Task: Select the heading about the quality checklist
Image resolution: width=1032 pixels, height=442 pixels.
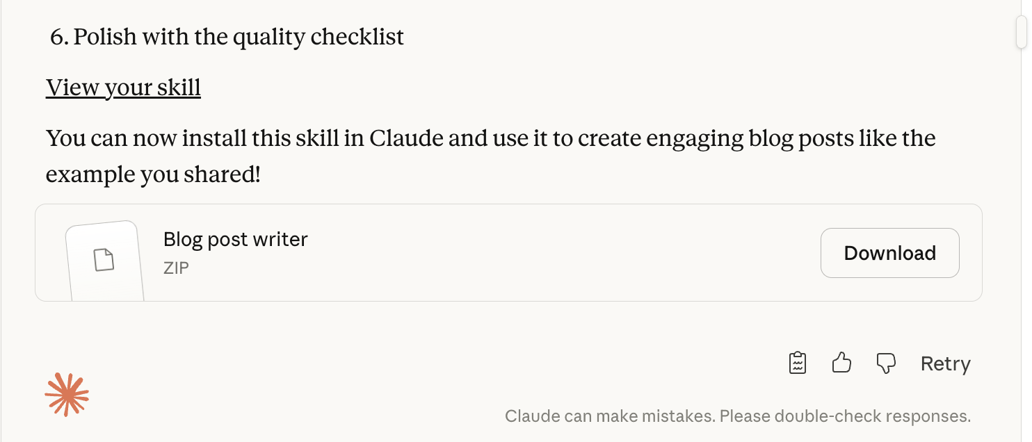Action: pyautogui.click(x=225, y=36)
